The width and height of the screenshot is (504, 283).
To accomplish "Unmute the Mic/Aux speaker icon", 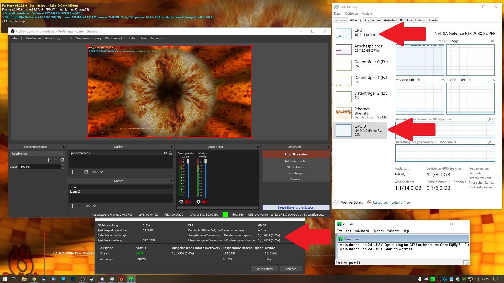I will (x=204, y=202).
